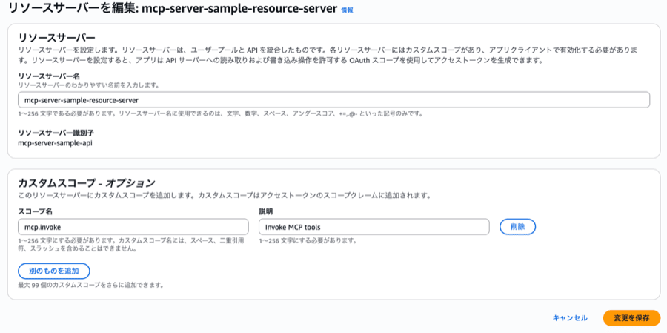The image size is (667, 333).
Task: Click the スコープ名 field containing mcp.invoke
Action: pyautogui.click(x=133, y=227)
